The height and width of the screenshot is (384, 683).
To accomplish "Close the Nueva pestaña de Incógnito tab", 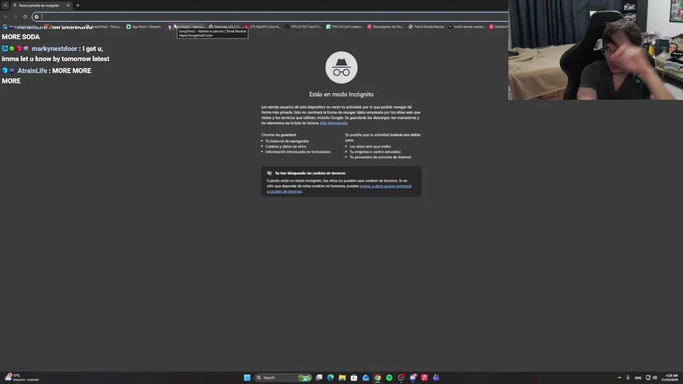I will 68,5.
